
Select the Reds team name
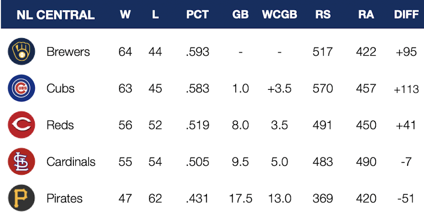tap(60, 126)
